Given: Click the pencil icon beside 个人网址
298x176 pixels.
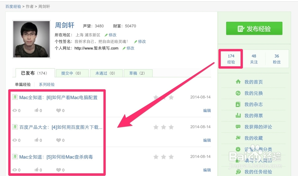Looking at the screenshot, I should [124, 48].
